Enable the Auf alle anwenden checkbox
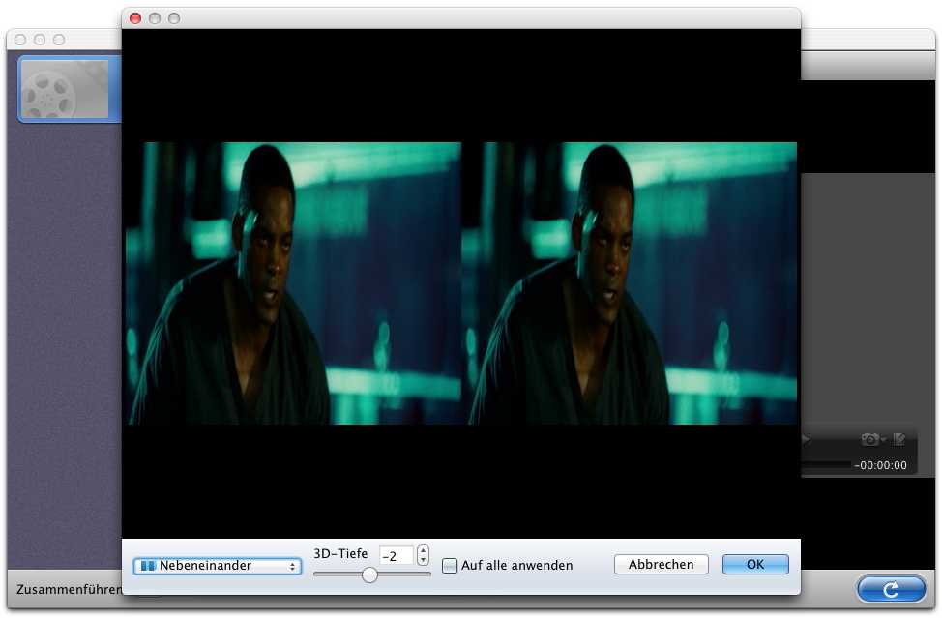 click(450, 566)
